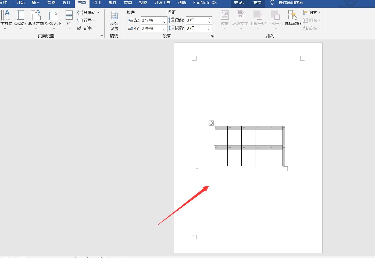Decrease spacing before with down stepper
The width and height of the screenshot is (375, 258).
209,22
